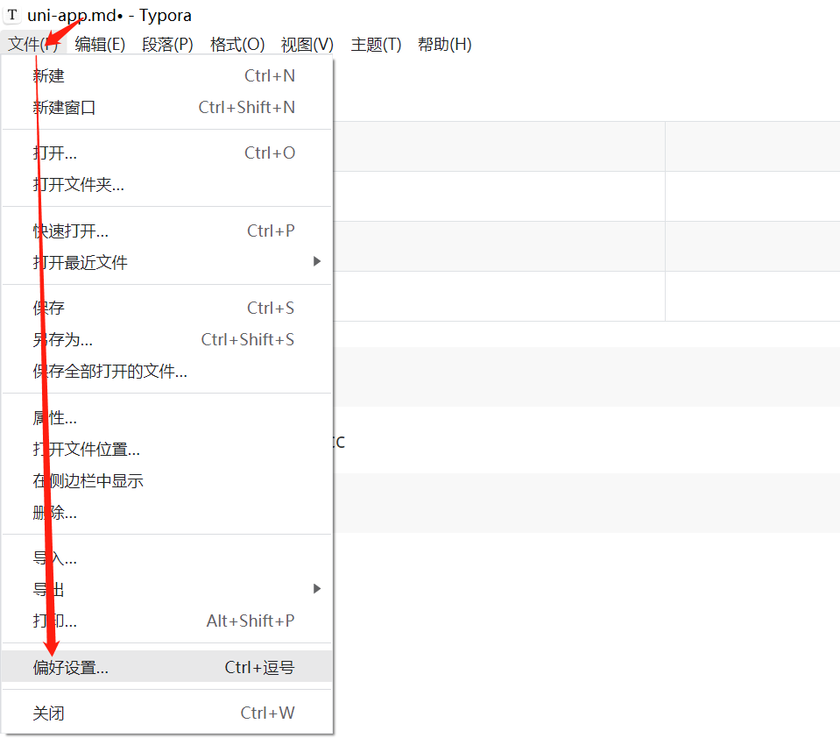
Task: Open the 编辑(E) menu
Action: (x=100, y=44)
